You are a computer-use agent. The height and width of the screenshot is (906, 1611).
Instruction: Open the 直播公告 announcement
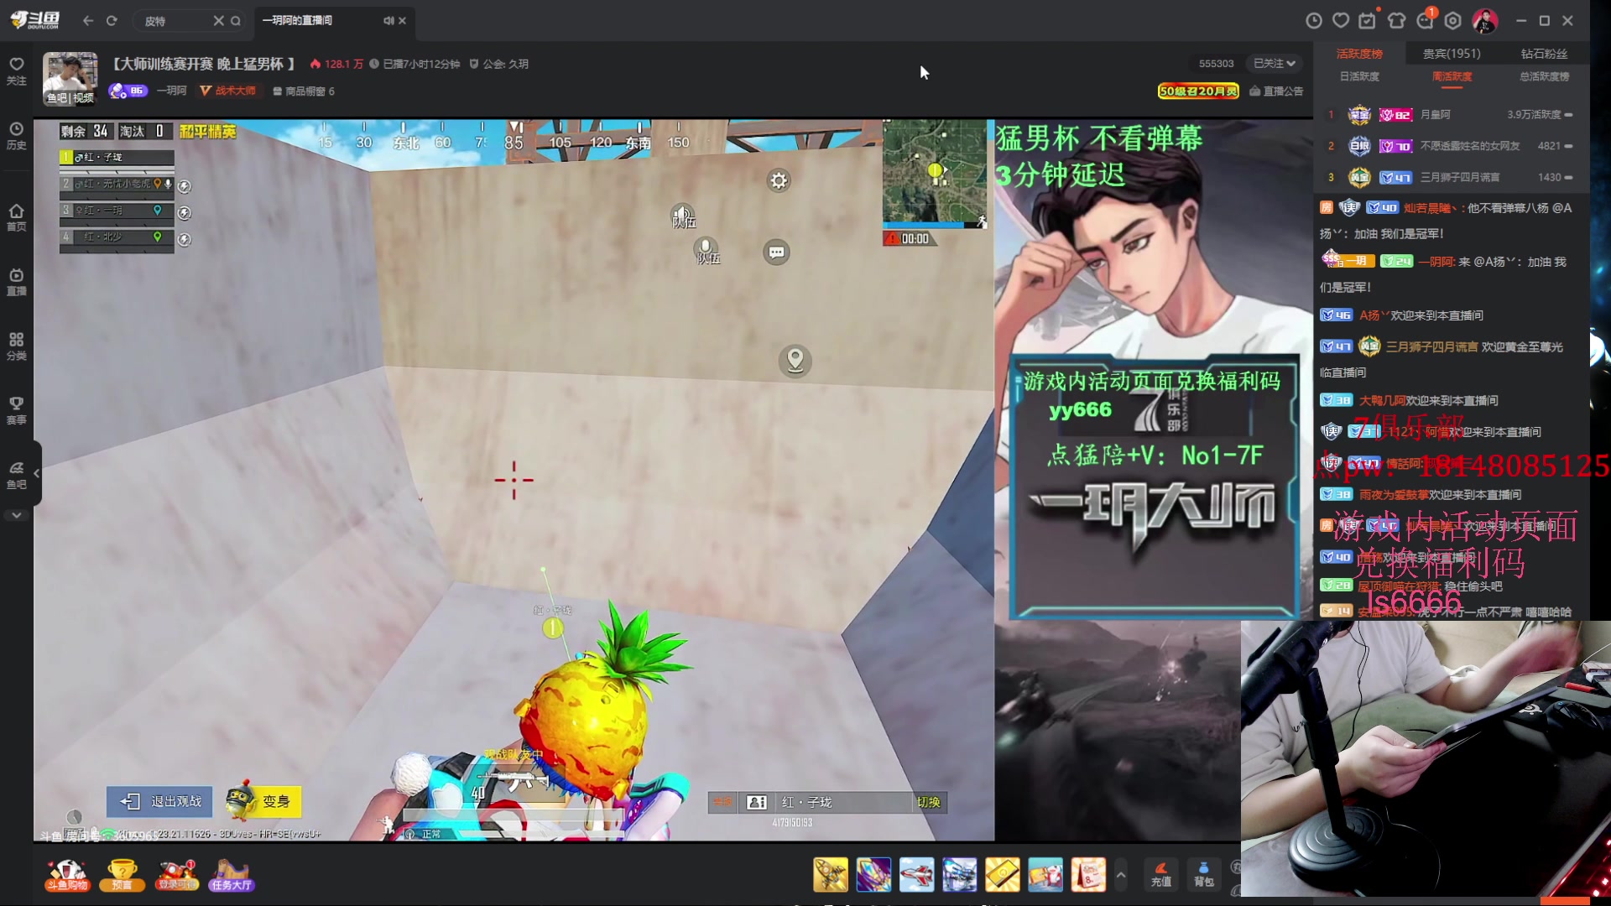click(x=1276, y=91)
